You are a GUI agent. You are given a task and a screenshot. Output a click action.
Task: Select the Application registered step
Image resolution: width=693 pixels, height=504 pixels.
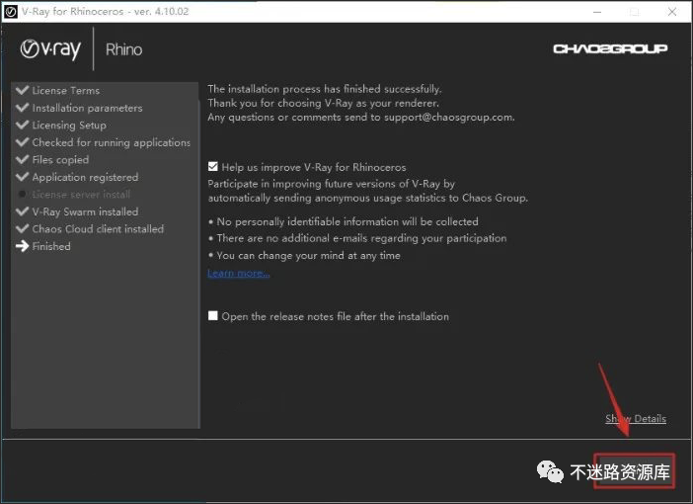[85, 177]
